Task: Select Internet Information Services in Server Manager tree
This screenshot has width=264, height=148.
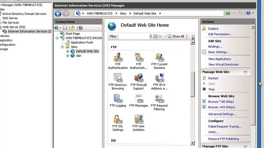Action: point(29,31)
